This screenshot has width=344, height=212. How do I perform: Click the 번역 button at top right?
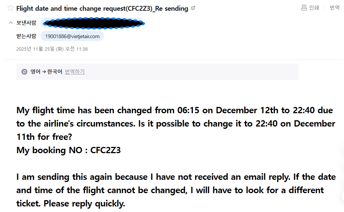334,7
